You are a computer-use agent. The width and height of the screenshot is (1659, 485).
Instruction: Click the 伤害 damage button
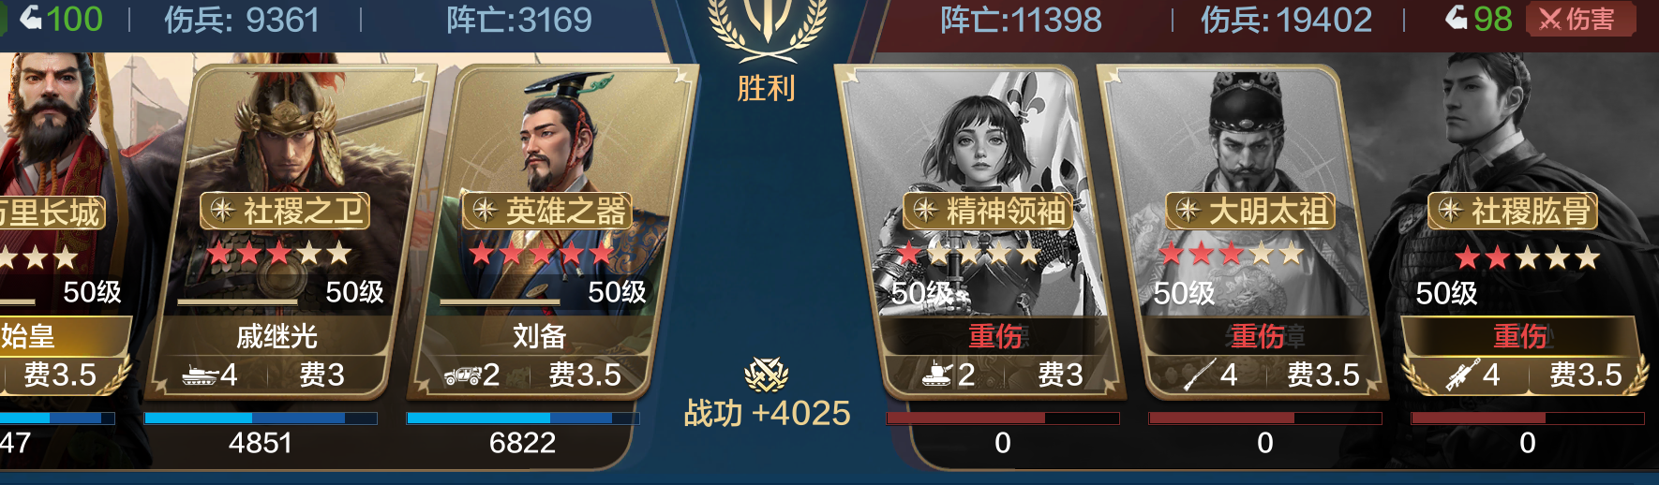(1580, 19)
